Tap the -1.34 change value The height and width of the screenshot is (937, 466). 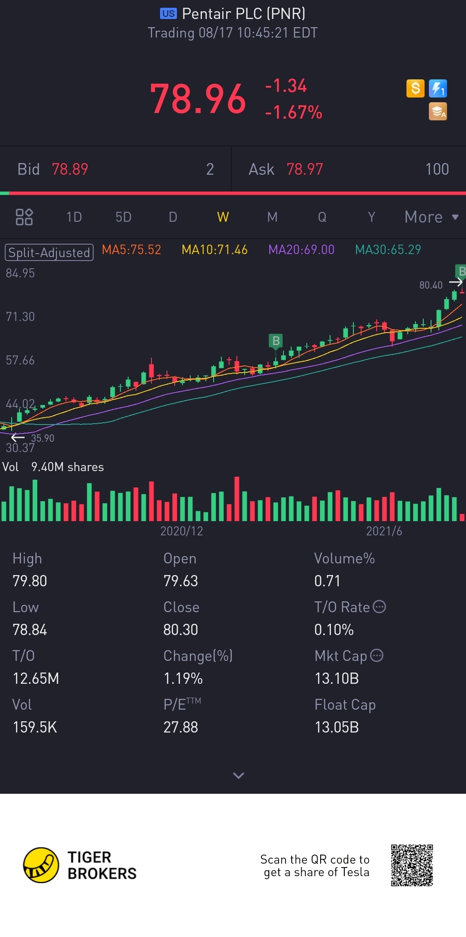286,85
